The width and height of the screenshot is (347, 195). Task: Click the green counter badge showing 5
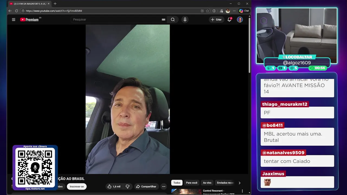[293, 68]
